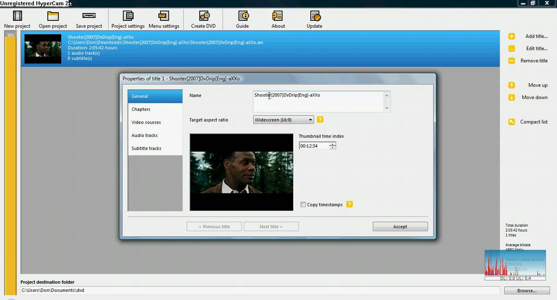Decrease thumbnail time index with down arrow
Viewport: 557px width, 300px height.
click(332, 148)
